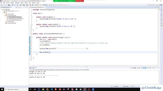Click the warning marker on line 20
The height and width of the screenshot is (91, 163).
(30, 45)
